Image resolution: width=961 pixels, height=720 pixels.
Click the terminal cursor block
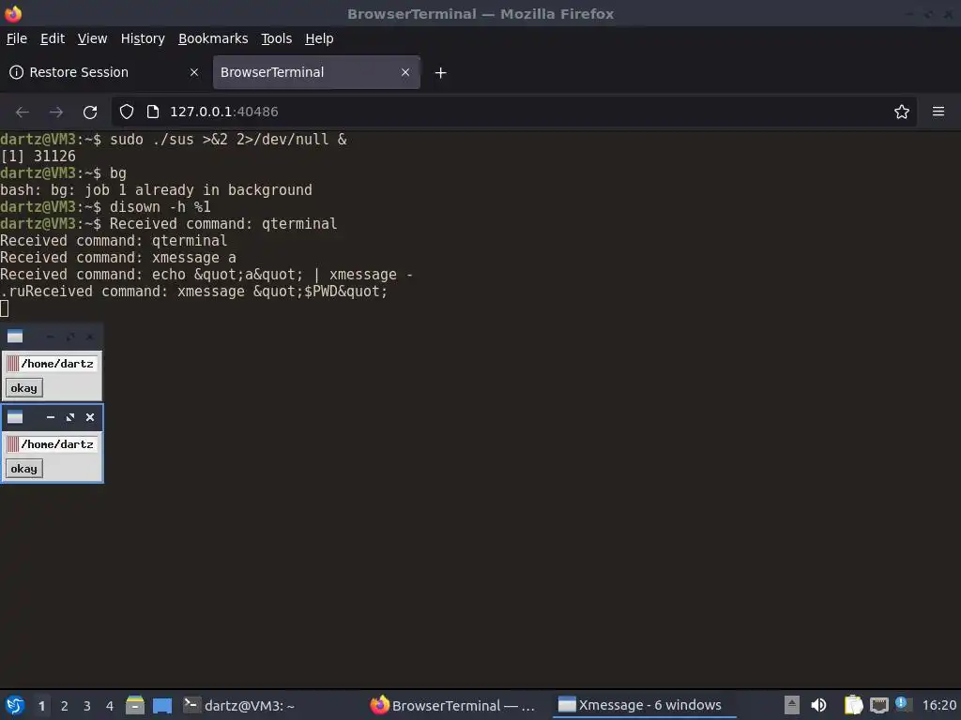5,308
